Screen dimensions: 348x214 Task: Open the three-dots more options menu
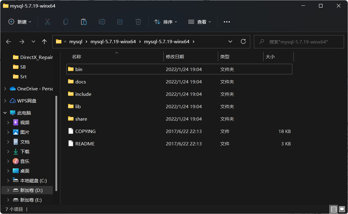[x=227, y=22]
